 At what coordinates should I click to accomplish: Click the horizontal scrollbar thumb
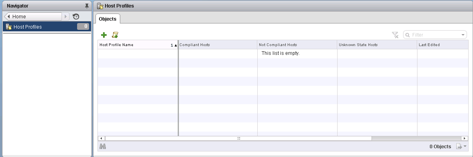pyautogui.click(x=238, y=138)
